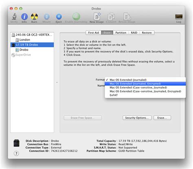193x169 pixels.
Task: Open the Info toolbar icon
Action: pos(24,17)
